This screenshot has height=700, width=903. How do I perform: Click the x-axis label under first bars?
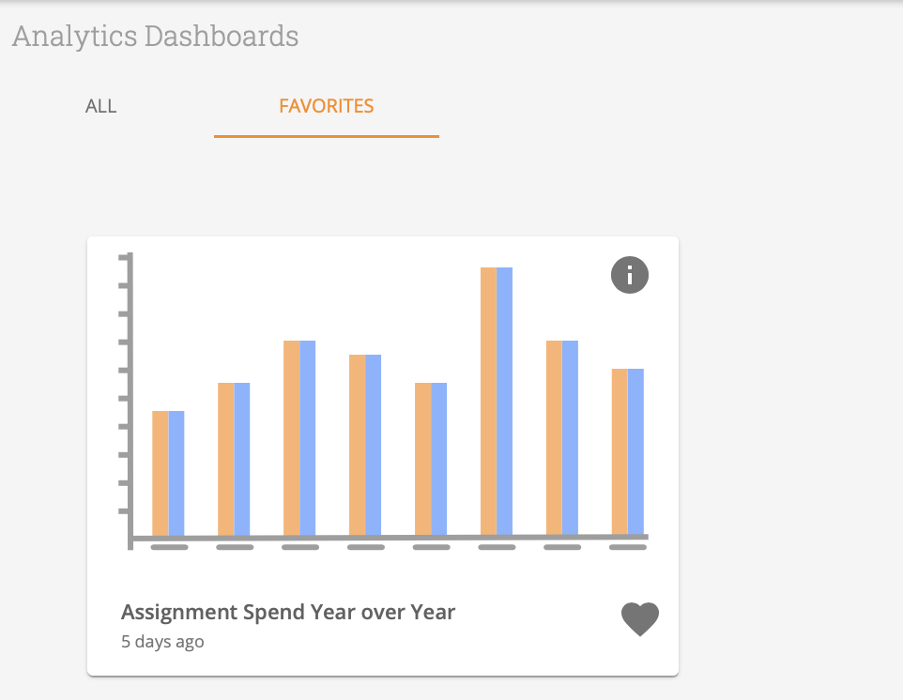coord(169,547)
